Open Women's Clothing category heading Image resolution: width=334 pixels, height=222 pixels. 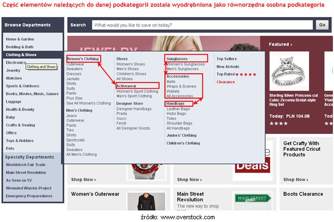83,58
